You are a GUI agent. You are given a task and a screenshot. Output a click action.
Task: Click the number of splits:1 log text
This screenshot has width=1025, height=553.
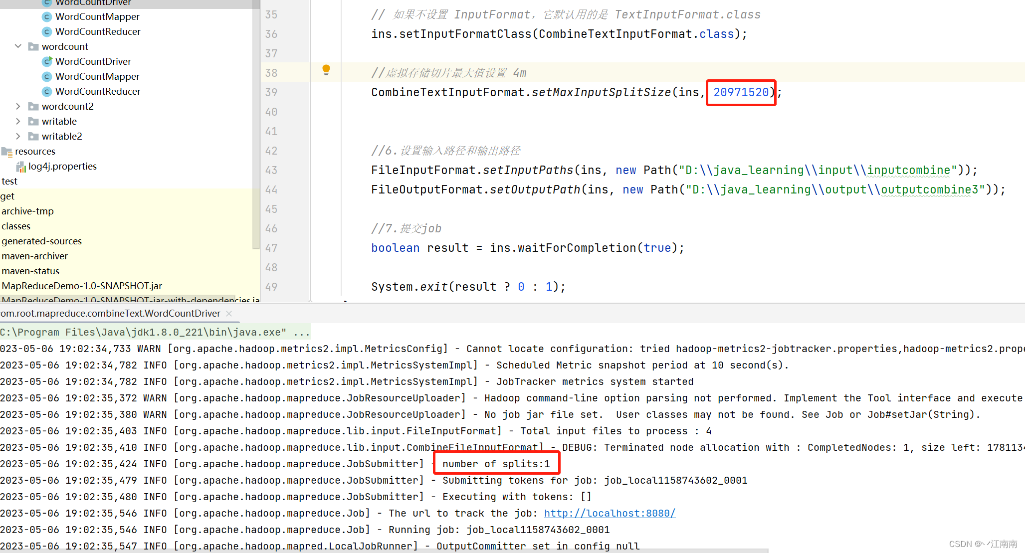(496, 464)
